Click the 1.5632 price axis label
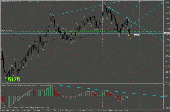170x112 pixels. 167,29
